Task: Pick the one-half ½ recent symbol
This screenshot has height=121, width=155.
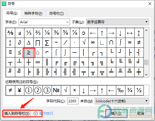Action: click(x=139, y=90)
